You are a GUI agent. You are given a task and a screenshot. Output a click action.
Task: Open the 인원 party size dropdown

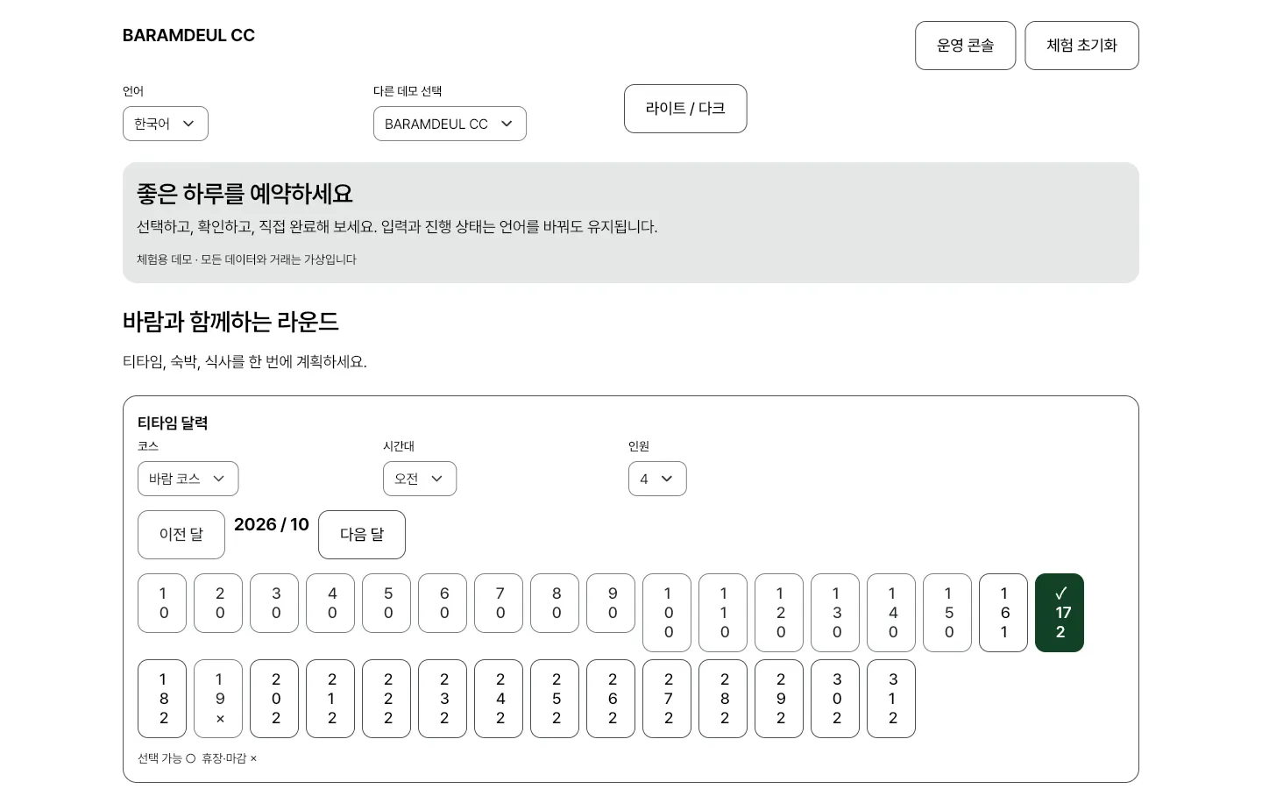(x=657, y=479)
